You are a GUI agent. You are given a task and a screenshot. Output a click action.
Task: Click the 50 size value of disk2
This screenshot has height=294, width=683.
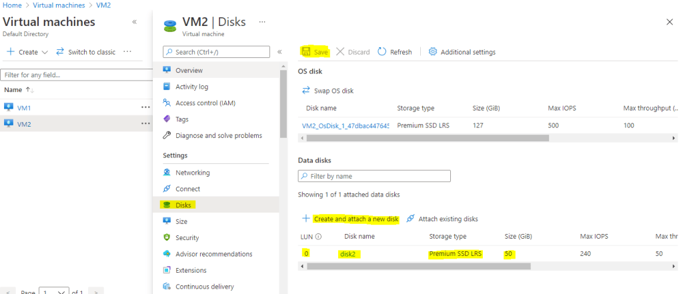(x=508, y=254)
